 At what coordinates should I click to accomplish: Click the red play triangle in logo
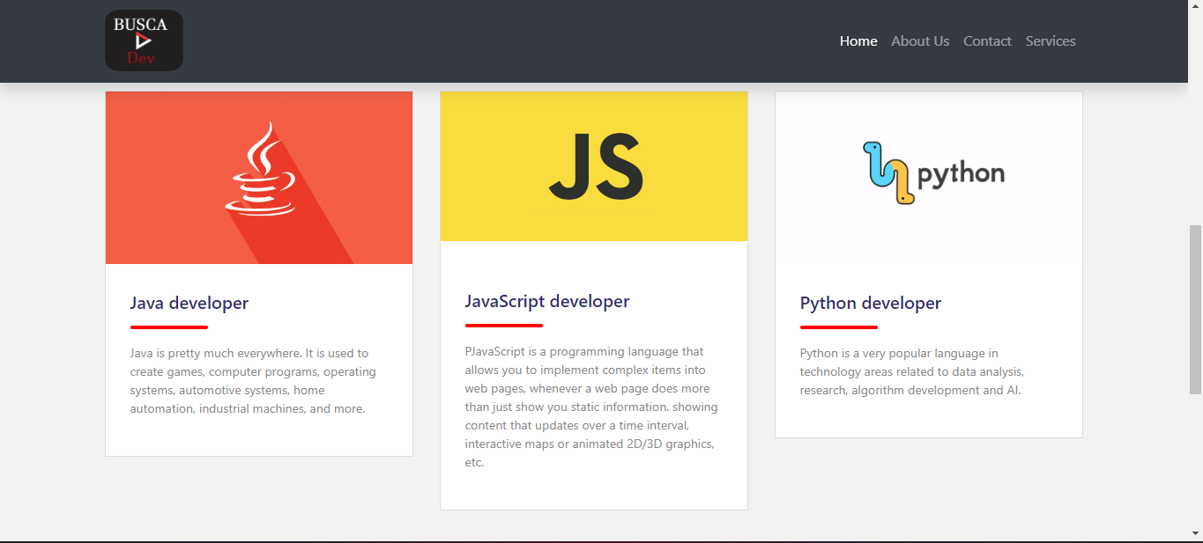(x=143, y=41)
